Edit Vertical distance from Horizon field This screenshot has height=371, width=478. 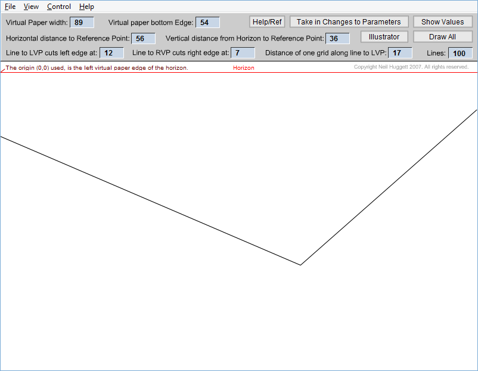coord(337,38)
